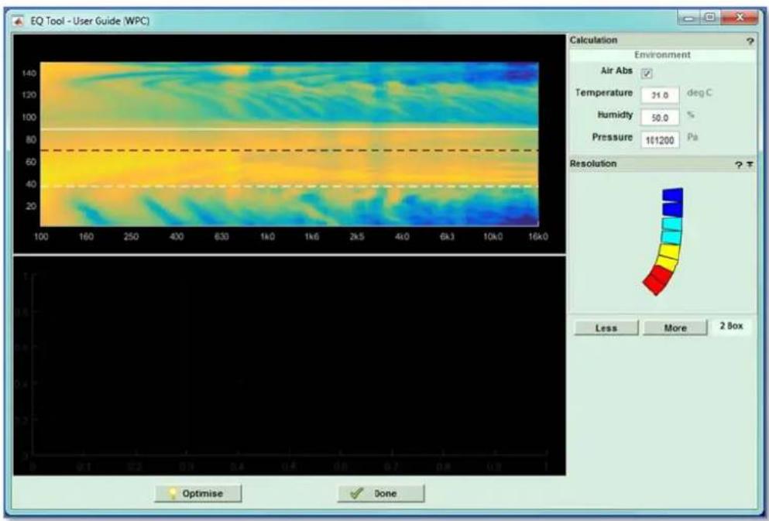Viewport: 769px width, 521px height.
Task: Click the Less resolution button
Action: tap(606, 328)
